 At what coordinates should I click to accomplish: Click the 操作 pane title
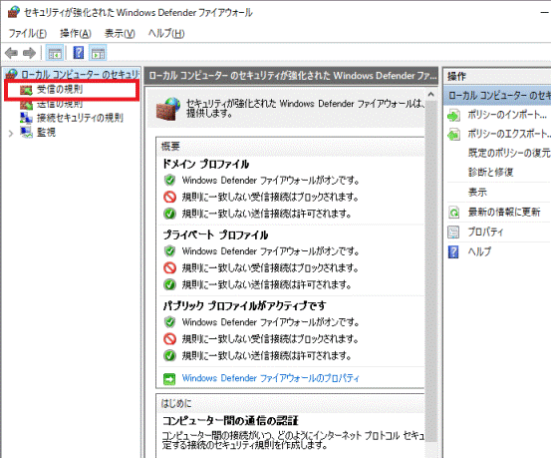click(x=456, y=77)
